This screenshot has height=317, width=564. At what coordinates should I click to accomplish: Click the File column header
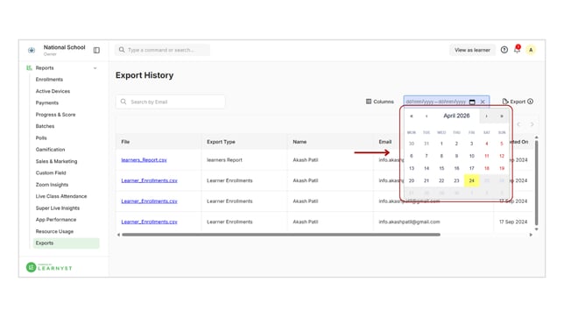125,142
